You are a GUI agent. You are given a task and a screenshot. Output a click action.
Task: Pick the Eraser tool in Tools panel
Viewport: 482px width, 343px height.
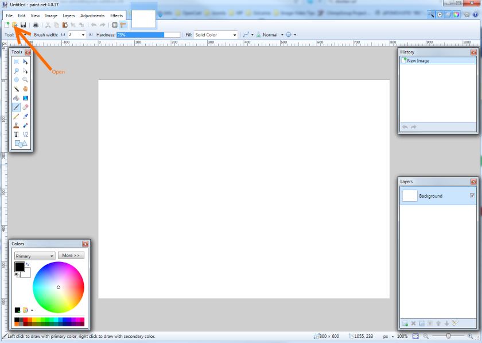coord(25,107)
